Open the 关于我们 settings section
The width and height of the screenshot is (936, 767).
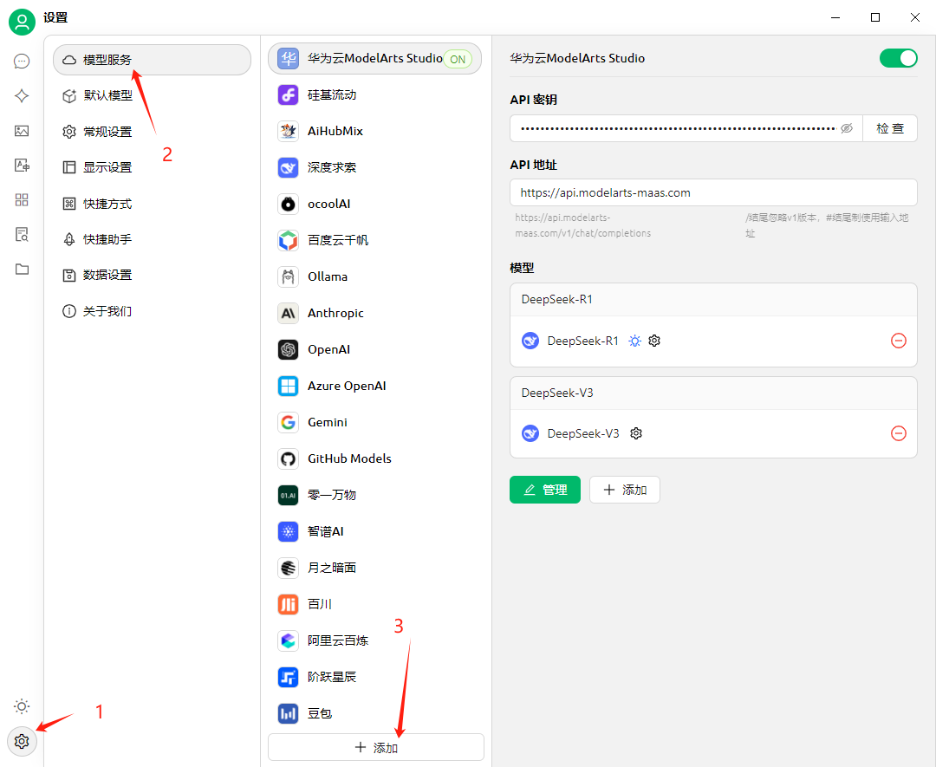(153, 311)
